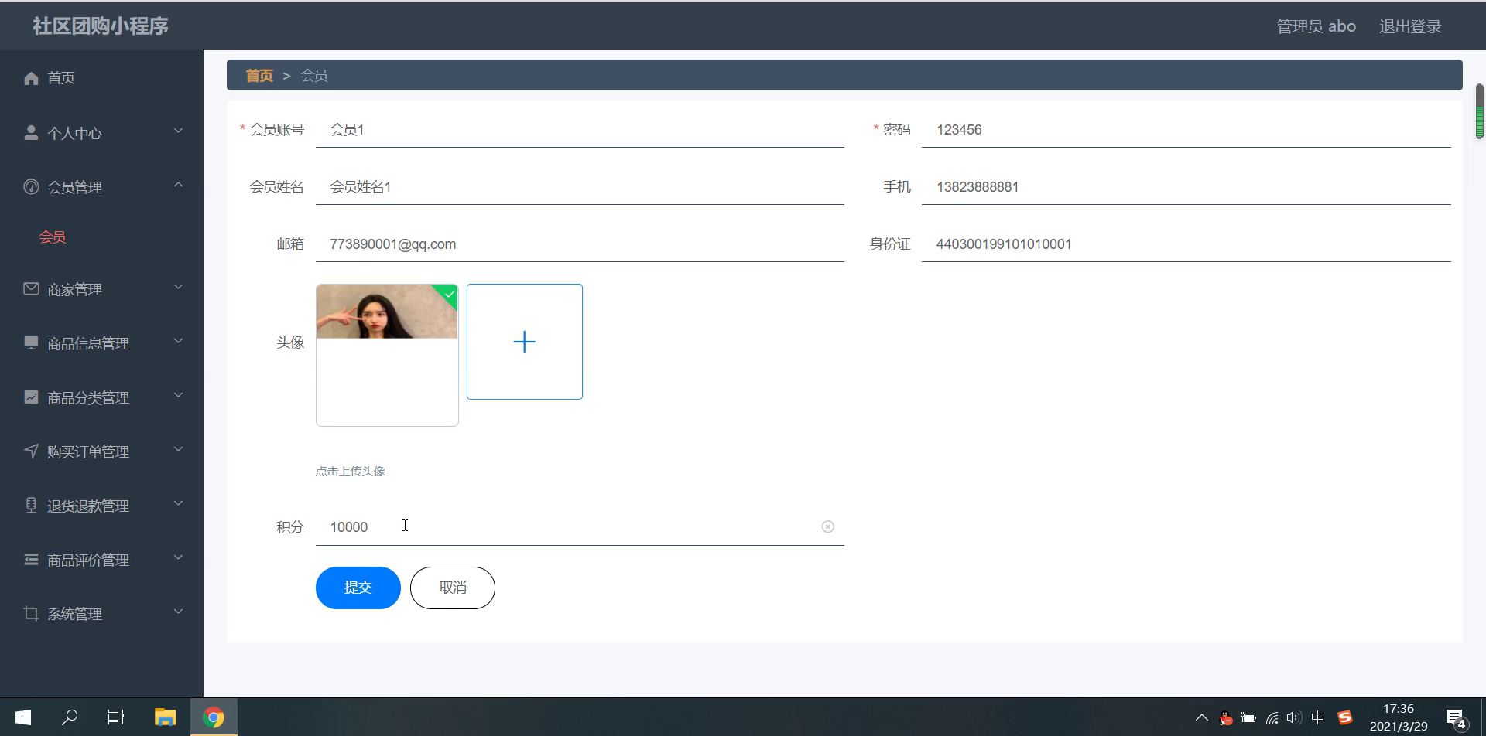1486x736 pixels.
Task: Click the 积分 input field
Action: tap(580, 527)
